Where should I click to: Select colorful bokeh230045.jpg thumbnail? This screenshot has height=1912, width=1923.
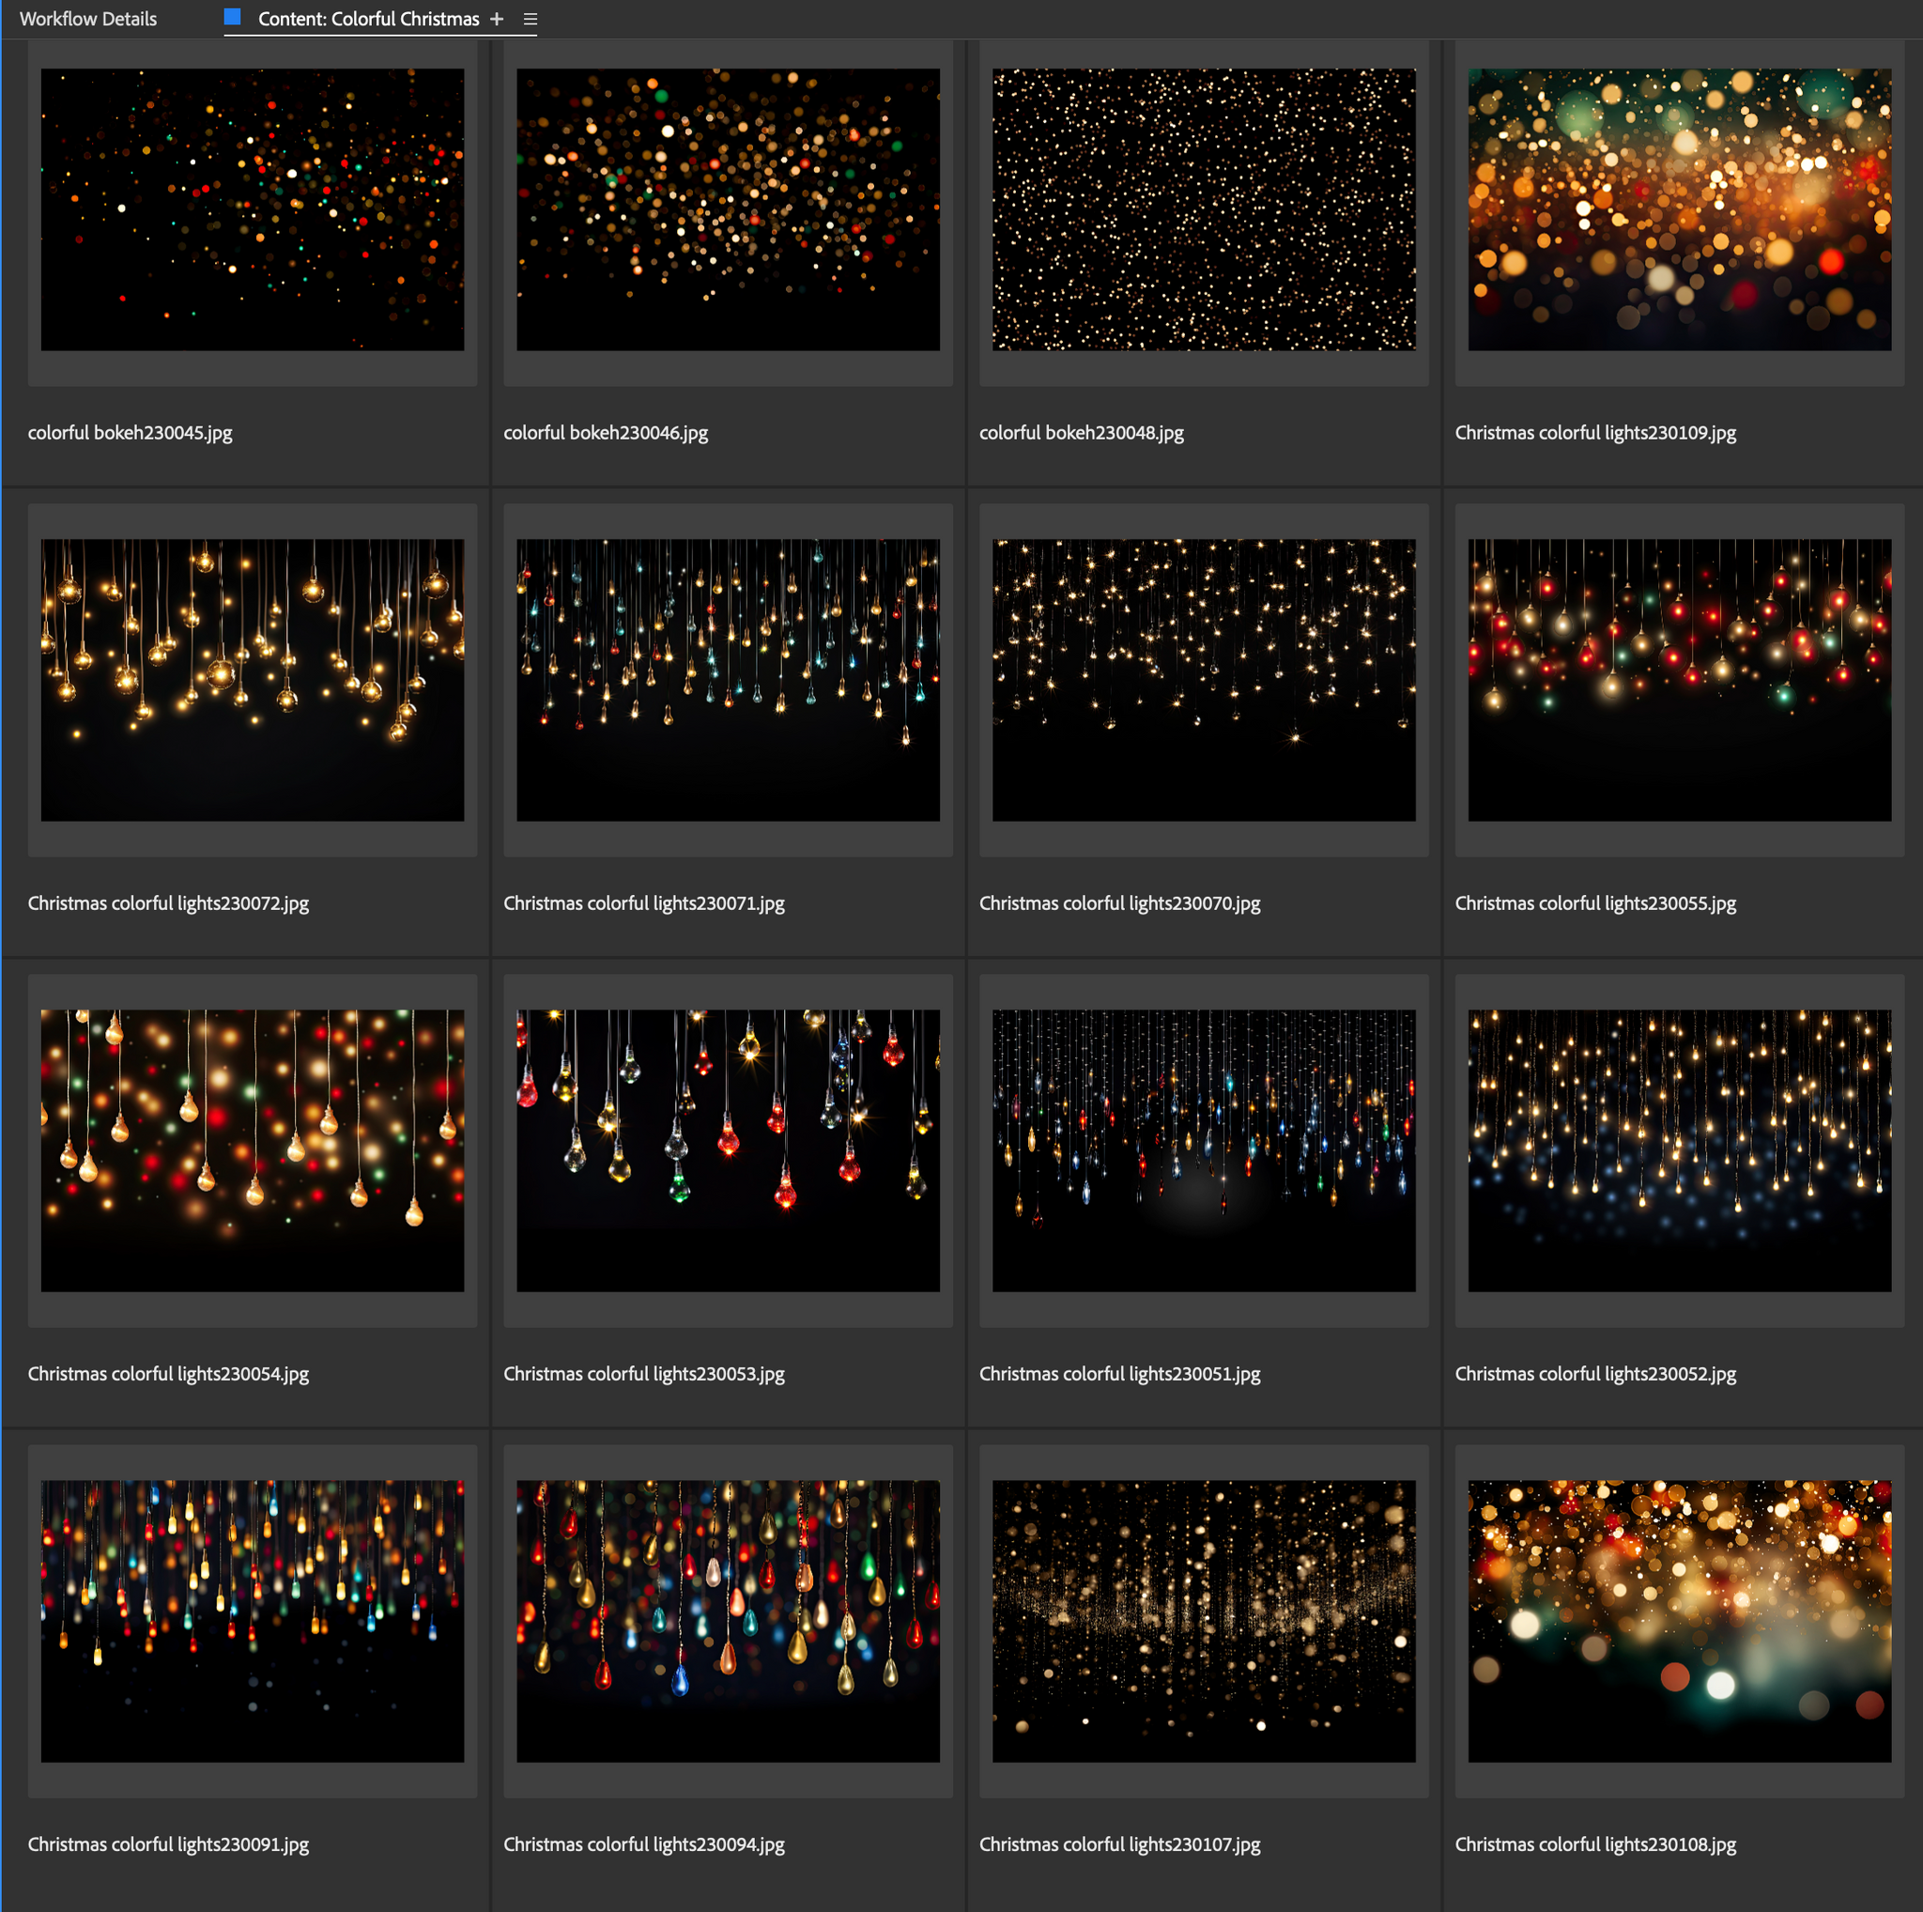tap(252, 209)
